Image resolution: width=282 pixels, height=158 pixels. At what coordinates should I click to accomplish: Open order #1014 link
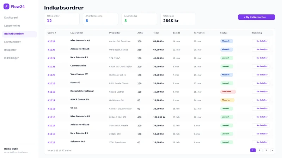point(51,126)
